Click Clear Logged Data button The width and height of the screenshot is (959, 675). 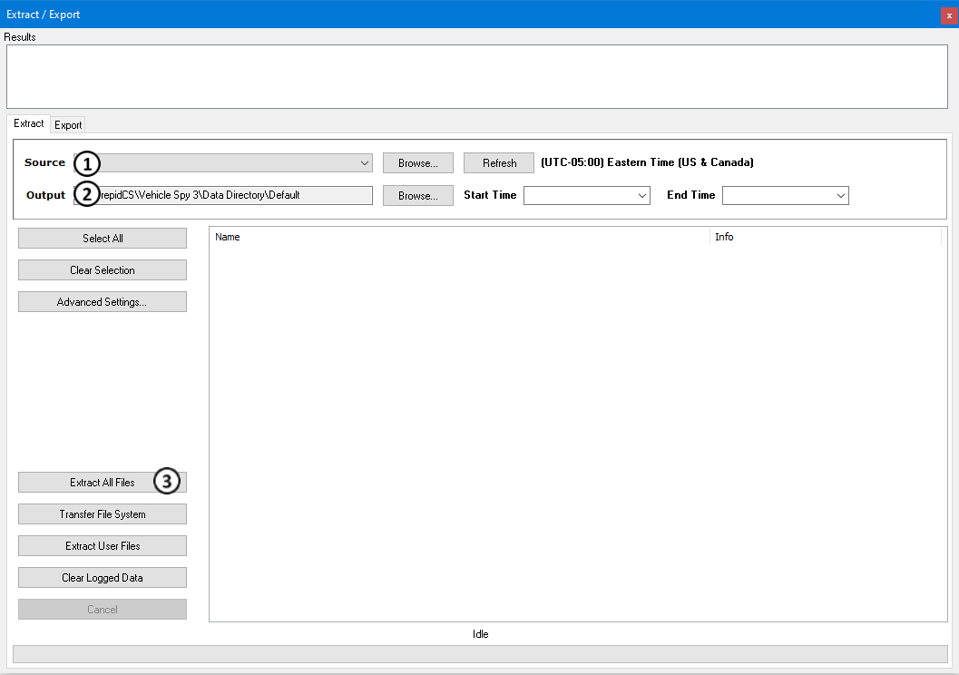click(x=103, y=578)
